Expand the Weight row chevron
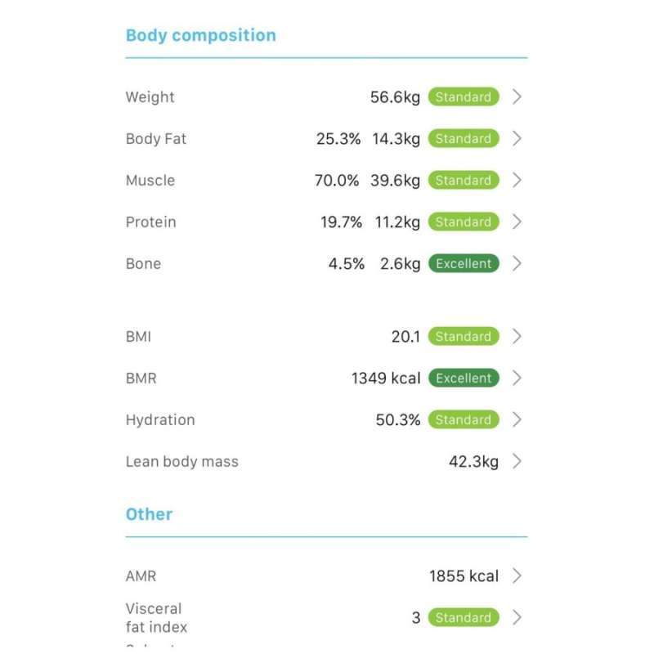 click(x=517, y=96)
